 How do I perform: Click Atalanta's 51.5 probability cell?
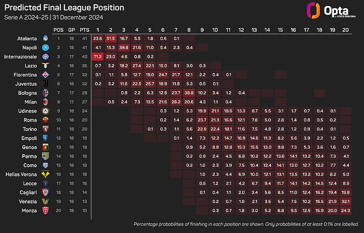[111, 39]
